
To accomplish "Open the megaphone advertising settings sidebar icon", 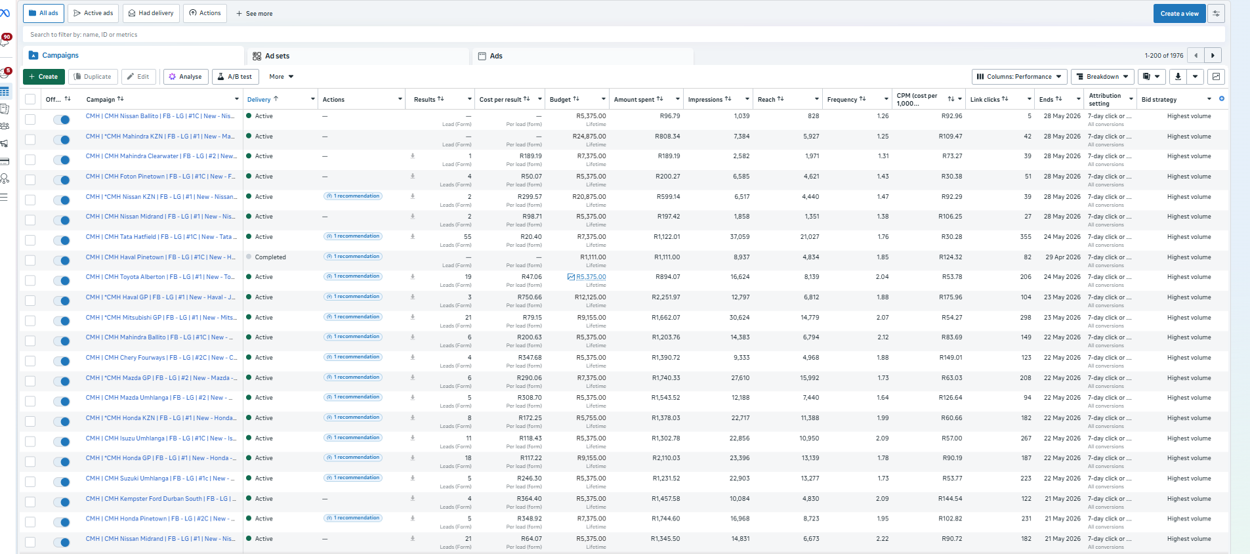I will 5,143.
